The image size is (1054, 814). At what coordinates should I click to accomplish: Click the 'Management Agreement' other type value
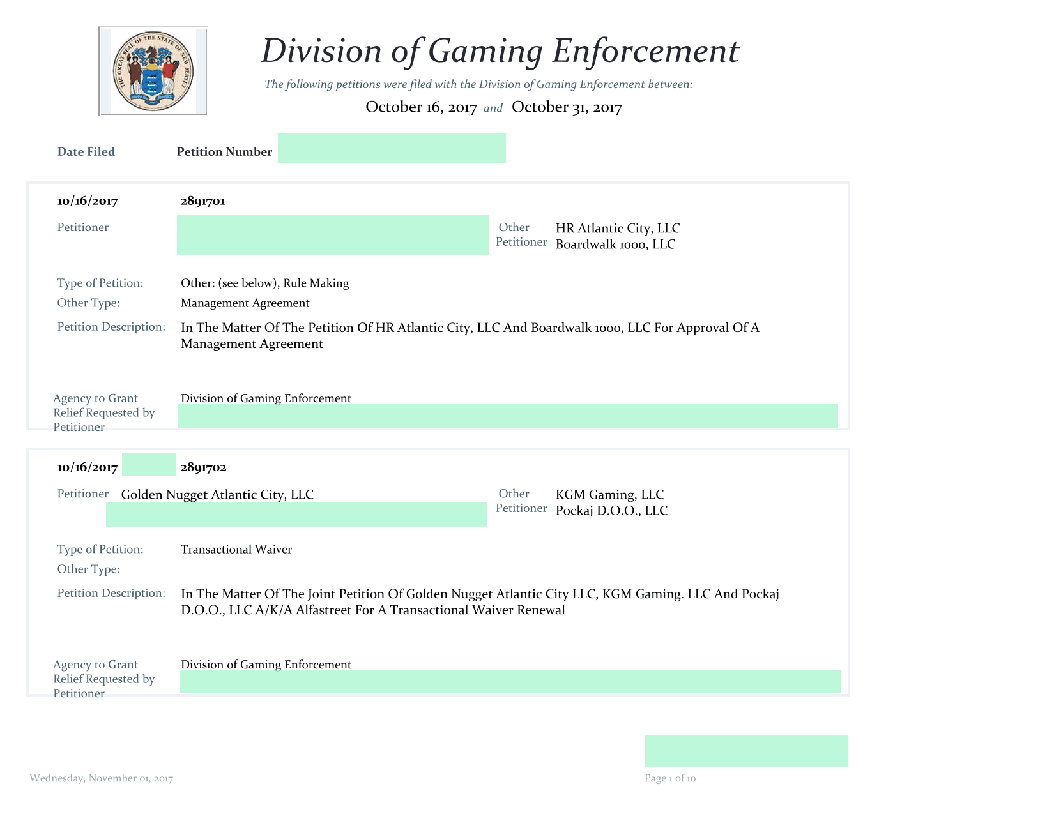tap(245, 303)
